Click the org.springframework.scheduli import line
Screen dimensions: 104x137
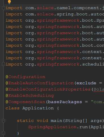[55, 64]
